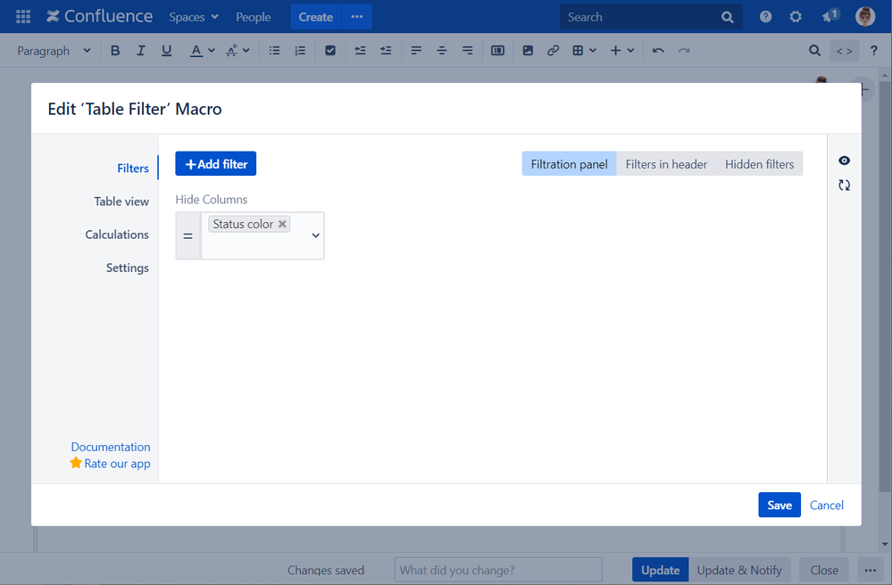Open editor help question mark
Screen dimensions: 892x585
point(874,51)
